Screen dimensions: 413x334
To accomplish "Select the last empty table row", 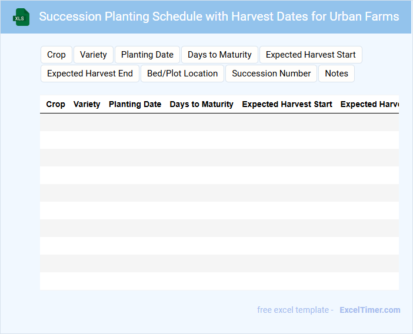I will click(x=219, y=281).
